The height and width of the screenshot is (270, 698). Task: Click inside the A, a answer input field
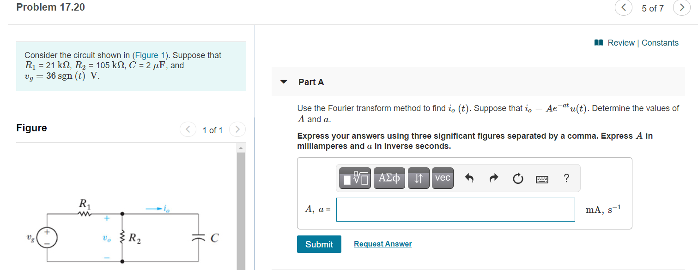click(x=455, y=210)
